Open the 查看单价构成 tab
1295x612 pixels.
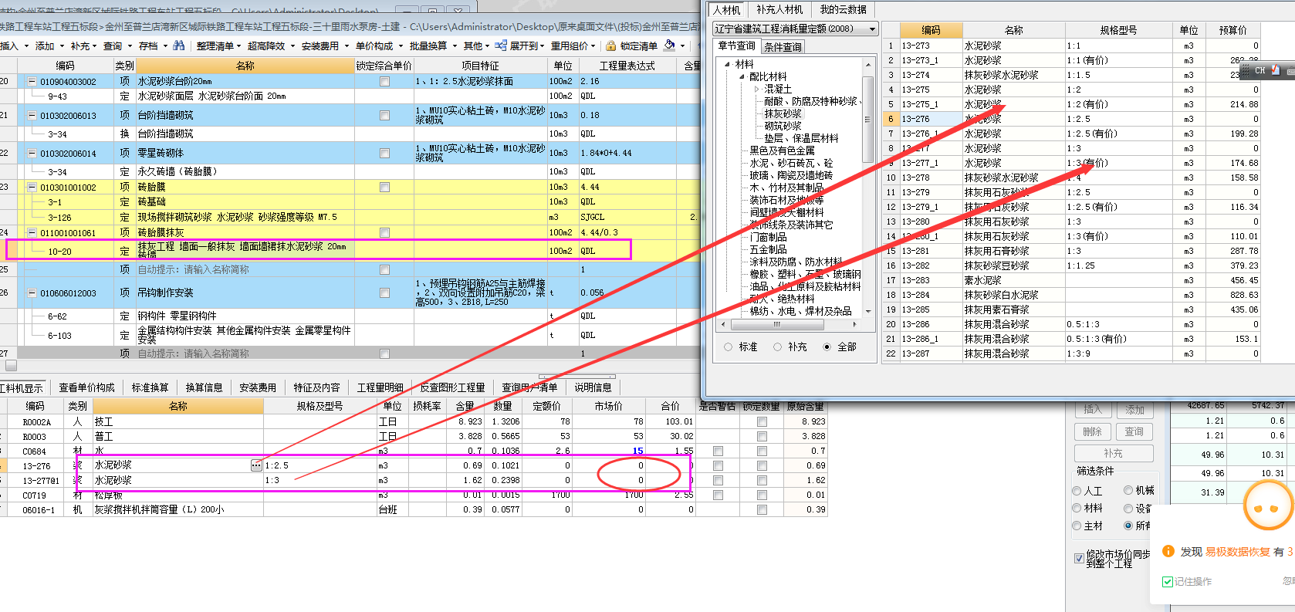tap(86, 387)
